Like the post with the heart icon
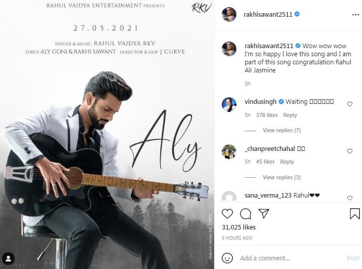 227,214
